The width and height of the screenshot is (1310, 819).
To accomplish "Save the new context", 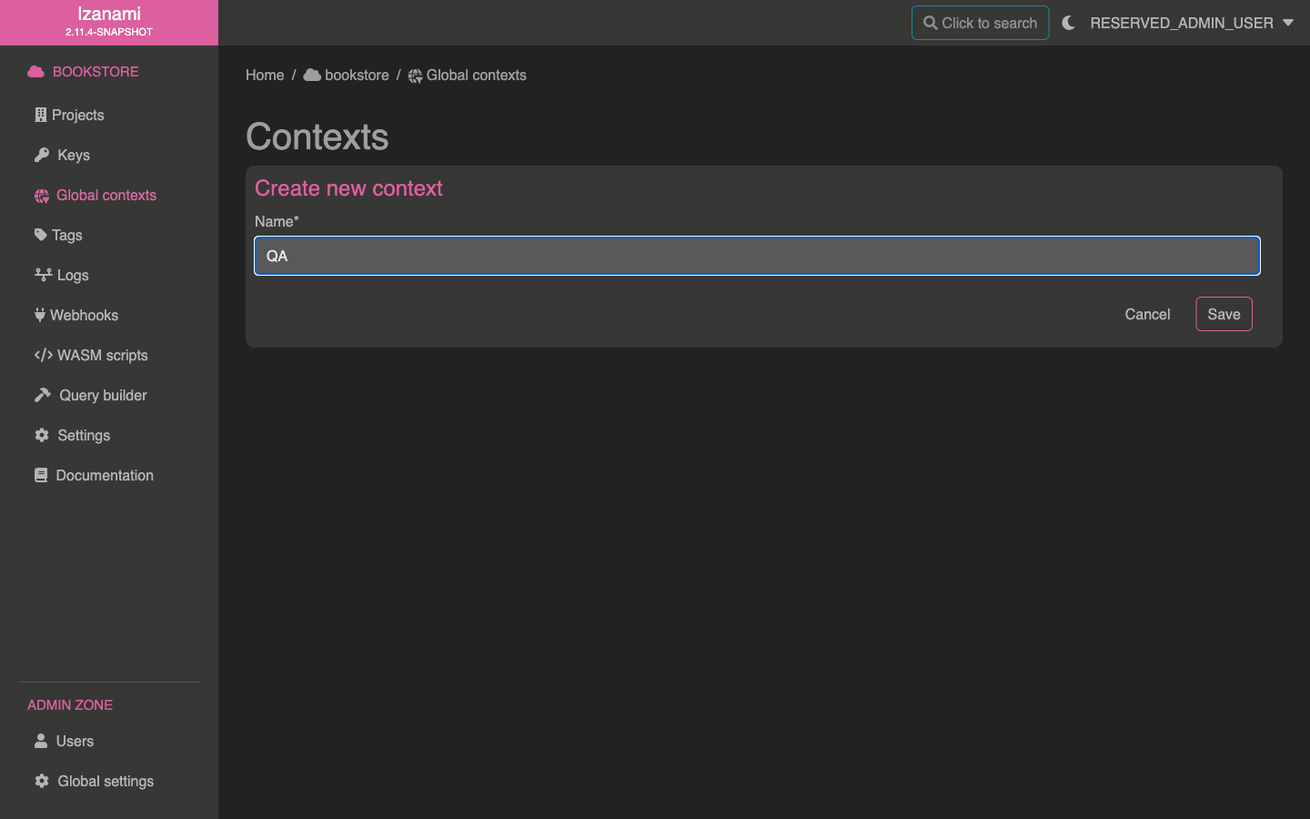I will click(1224, 314).
